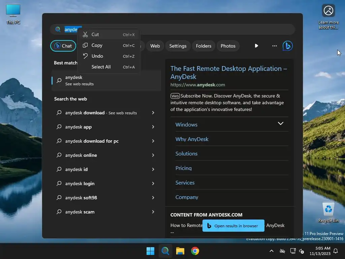Open This PC desktop icon
Screen dimensions: 345x259
click(x=13, y=14)
